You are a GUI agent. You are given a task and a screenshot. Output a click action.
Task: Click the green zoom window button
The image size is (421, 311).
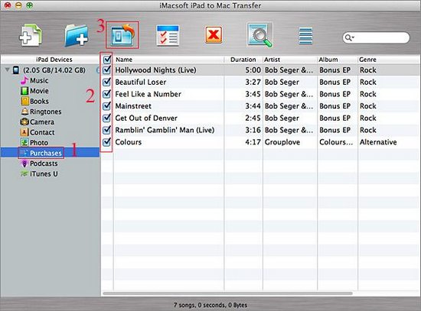click(x=30, y=5)
